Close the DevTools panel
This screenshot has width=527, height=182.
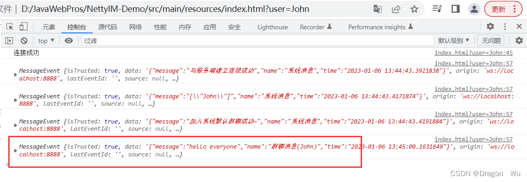point(518,27)
